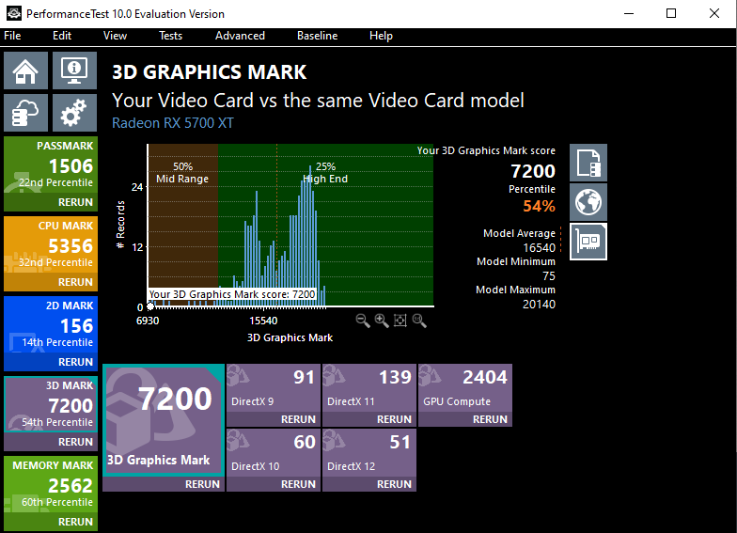Select the Memory Mark 2562 score tile
Image resolution: width=737 pixels, height=533 pixels.
coord(51,485)
